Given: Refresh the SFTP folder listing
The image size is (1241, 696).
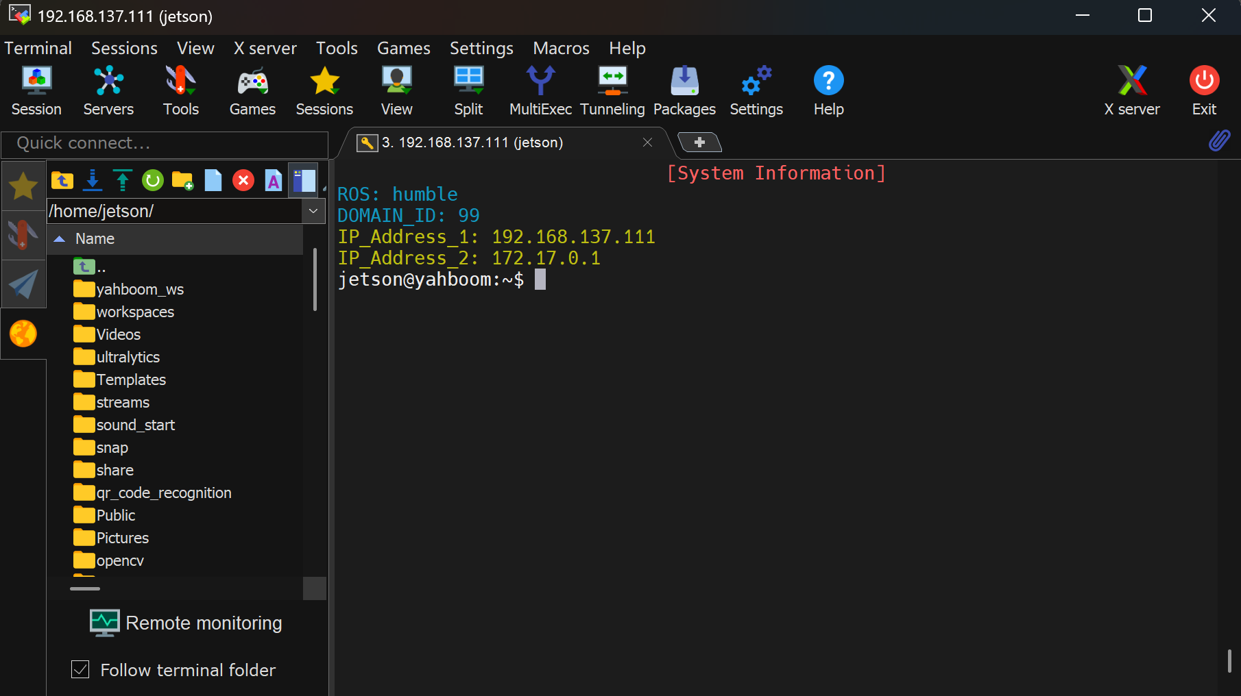Looking at the screenshot, I should [x=153, y=180].
